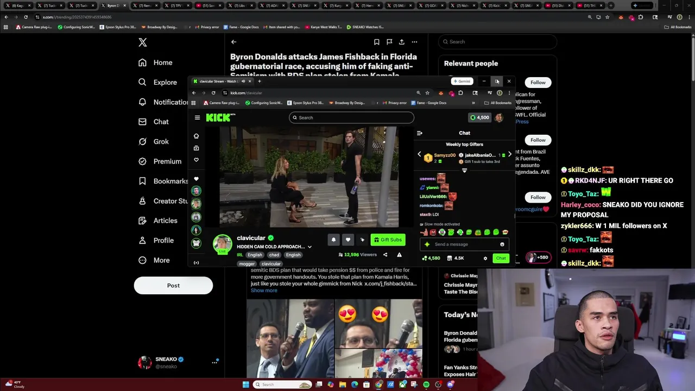Expand More options in X navigation
Image resolution: width=695 pixels, height=391 pixels.
click(154, 260)
